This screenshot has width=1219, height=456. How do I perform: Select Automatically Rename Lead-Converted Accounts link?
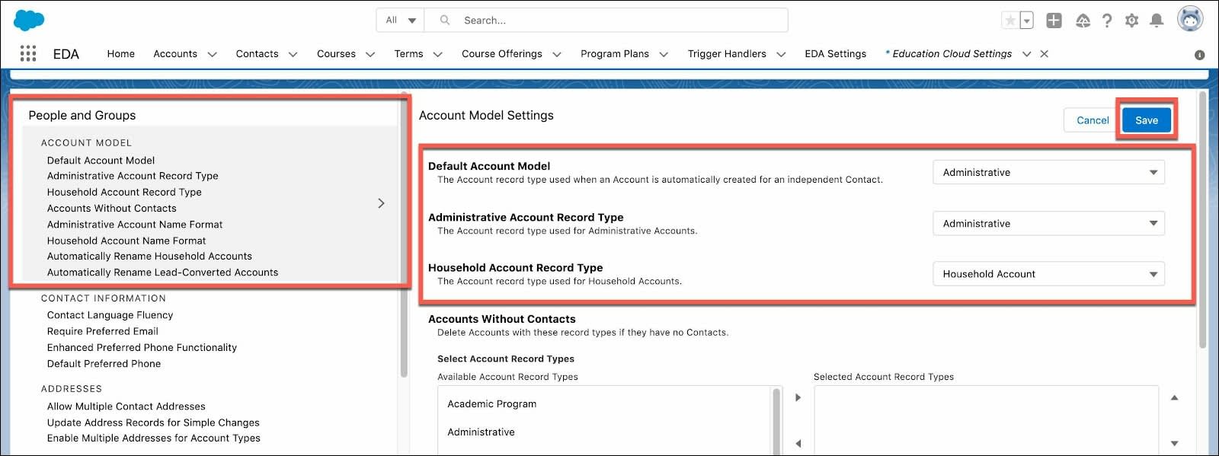tap(162, 273)
